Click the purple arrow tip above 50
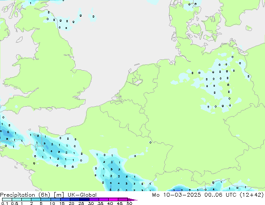265x205 pixels. [132, 200]
